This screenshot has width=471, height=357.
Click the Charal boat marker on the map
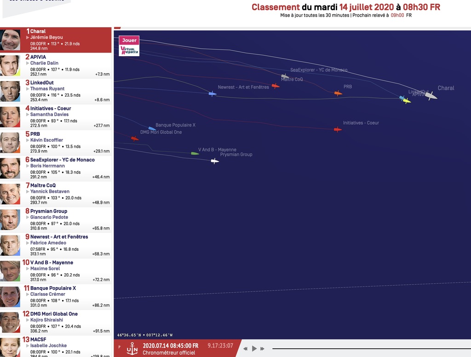(431, 96)
